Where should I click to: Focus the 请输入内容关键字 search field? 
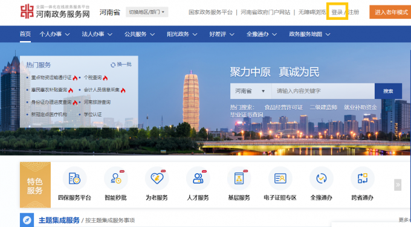point(323,91)
